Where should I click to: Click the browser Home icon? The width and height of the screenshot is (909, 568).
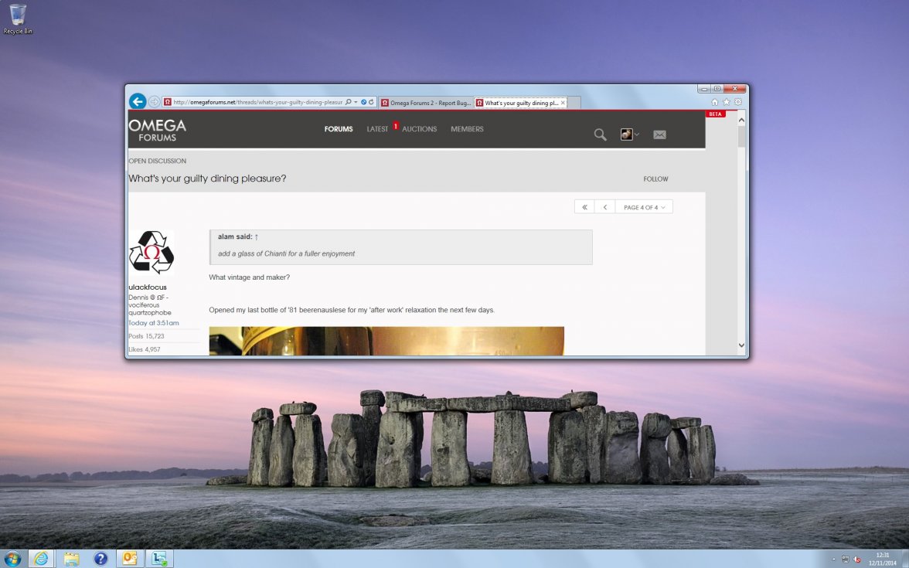coord(713,101)
